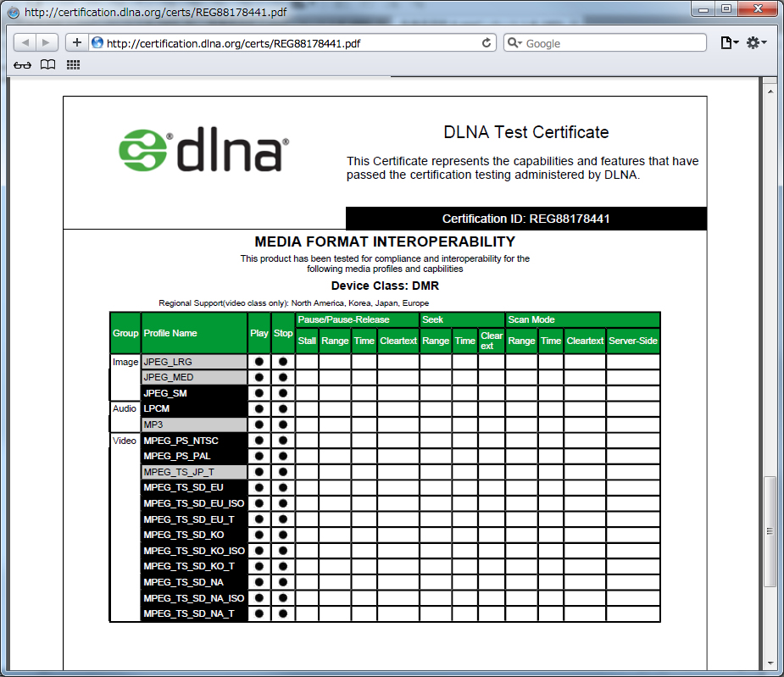Screen dimensions: 784x677
Task: Show Top Sites grid
Action: pos(74,65)
